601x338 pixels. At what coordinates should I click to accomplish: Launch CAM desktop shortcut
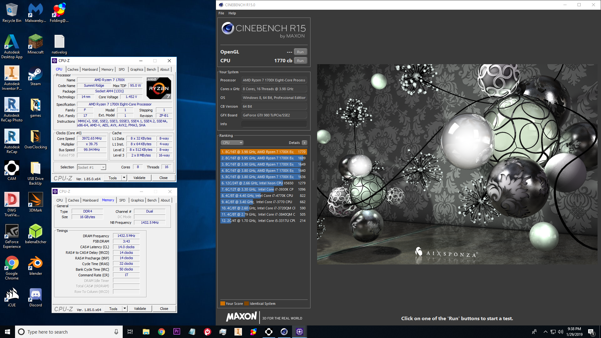(12, 171)
